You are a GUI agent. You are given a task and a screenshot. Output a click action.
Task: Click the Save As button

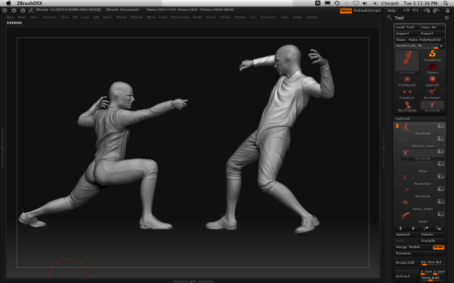(432, 27)
